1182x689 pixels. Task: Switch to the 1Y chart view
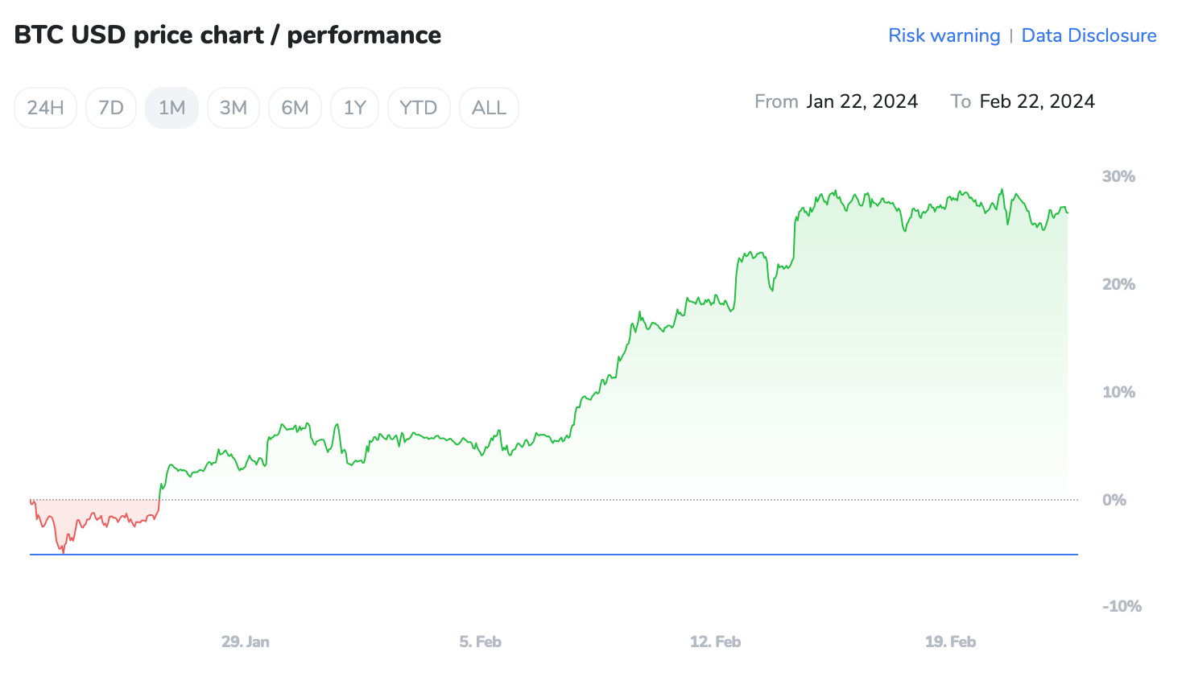tap(354, 107)
